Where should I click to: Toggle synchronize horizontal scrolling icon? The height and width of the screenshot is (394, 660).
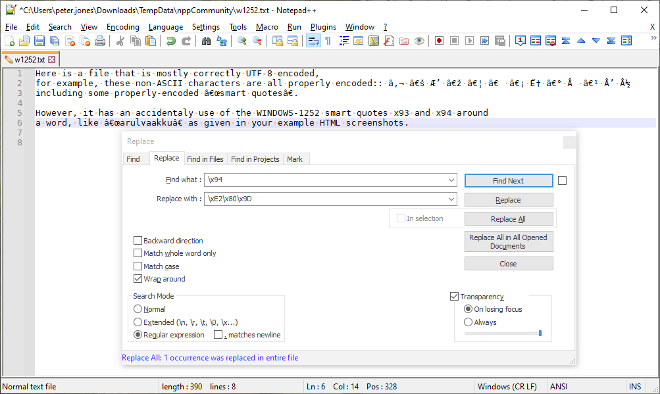point(293,41)
